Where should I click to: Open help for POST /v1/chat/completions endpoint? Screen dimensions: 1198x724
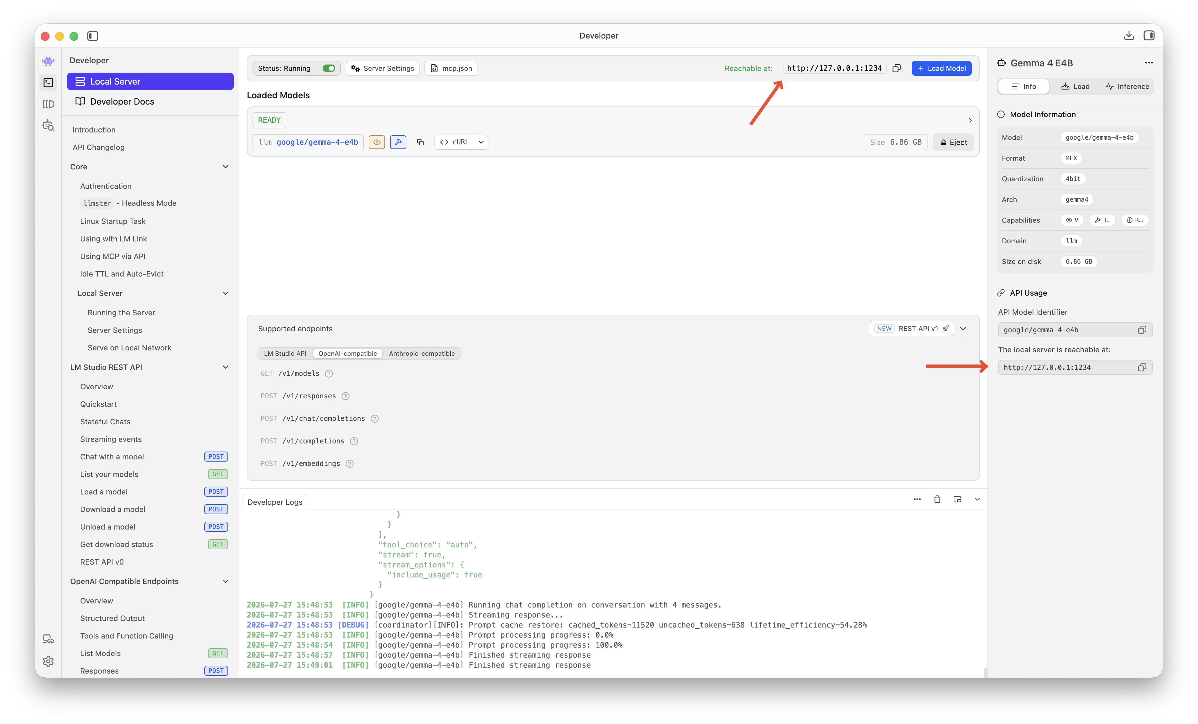coord(375,419)
